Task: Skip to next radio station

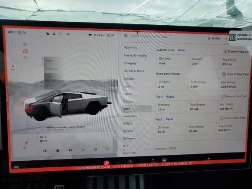Action: click(x=70, y=150)
